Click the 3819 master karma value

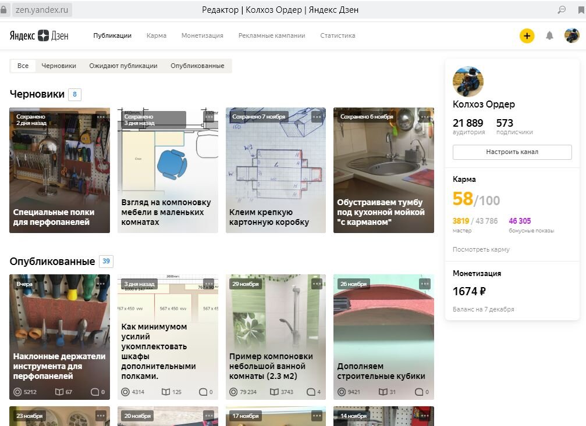pyautogui.click(x=461, y=221)
